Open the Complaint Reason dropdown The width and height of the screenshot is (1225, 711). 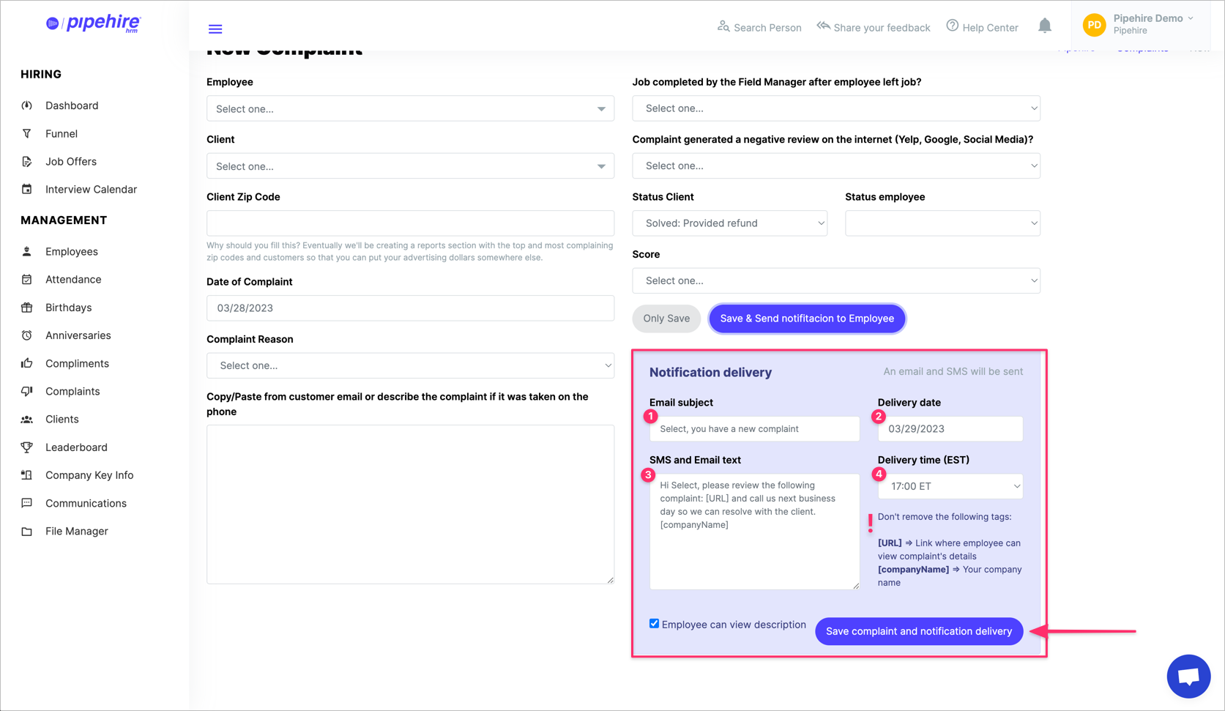[410, 365]
